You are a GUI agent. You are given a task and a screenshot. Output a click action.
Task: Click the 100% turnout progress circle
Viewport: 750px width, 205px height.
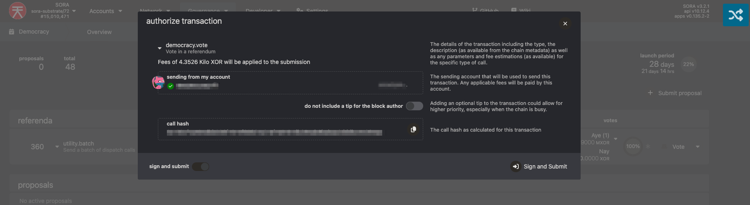tap(633, 146)
